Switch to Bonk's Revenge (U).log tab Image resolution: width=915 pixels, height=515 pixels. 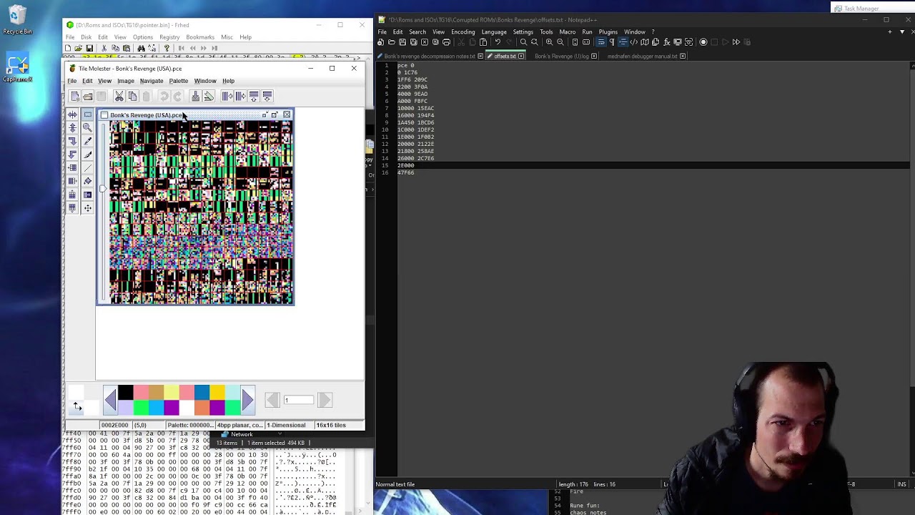pos(561,56)
